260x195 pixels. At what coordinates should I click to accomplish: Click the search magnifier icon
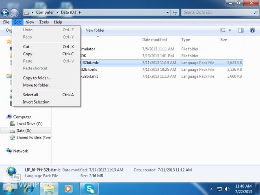pyautogui.click(x=256, y=13)
